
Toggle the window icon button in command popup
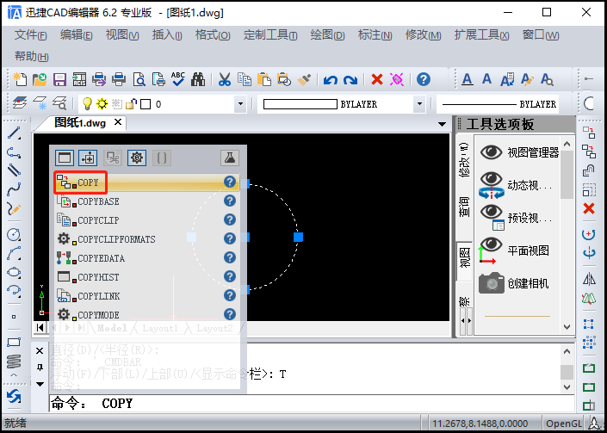point(65,158)
